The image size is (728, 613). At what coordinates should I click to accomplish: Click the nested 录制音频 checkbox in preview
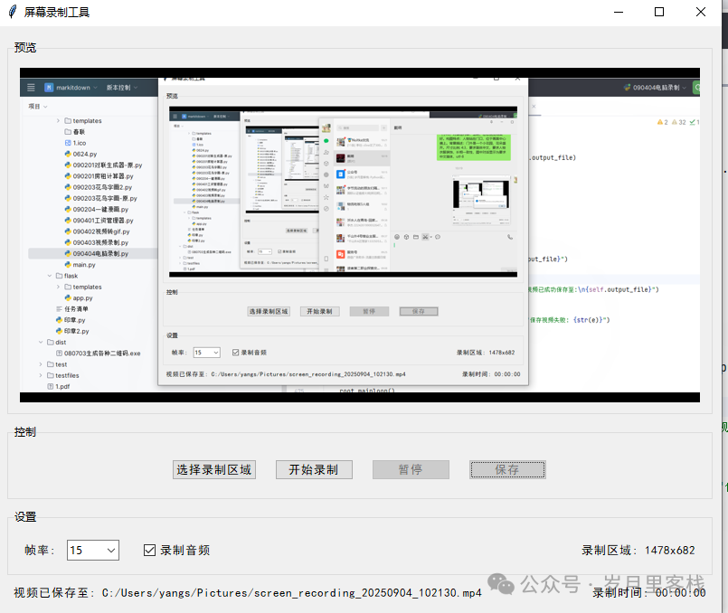235,353
